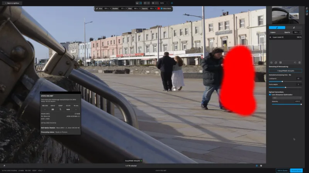The image size is (309, 173).
Task: Click the reset mask icon
Action: [x=295, y=62]
